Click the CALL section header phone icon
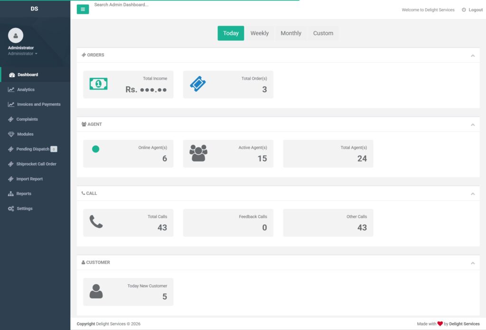Image resolution: width=486 pixels, height=330 pixels. (x=83, y=193)
